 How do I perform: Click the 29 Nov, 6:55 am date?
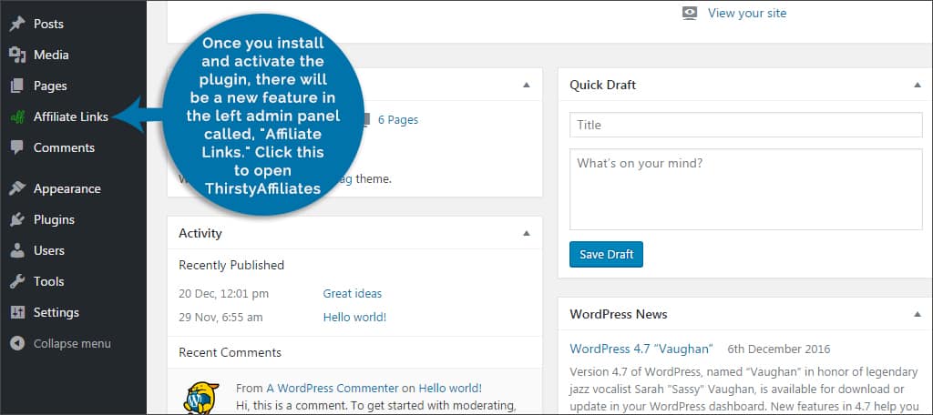[x=220, y=318]
